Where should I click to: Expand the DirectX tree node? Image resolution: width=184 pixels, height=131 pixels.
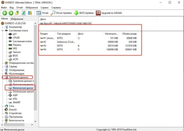(2, 110)
